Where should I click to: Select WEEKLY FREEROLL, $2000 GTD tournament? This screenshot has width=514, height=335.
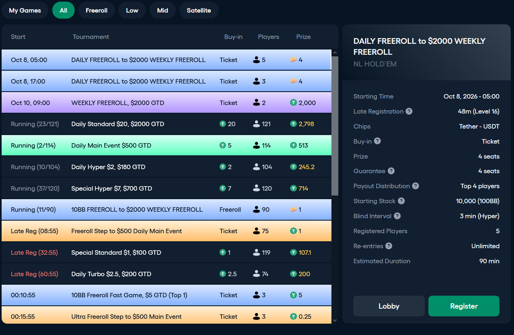pyautogui.click(x=166, y=103)
